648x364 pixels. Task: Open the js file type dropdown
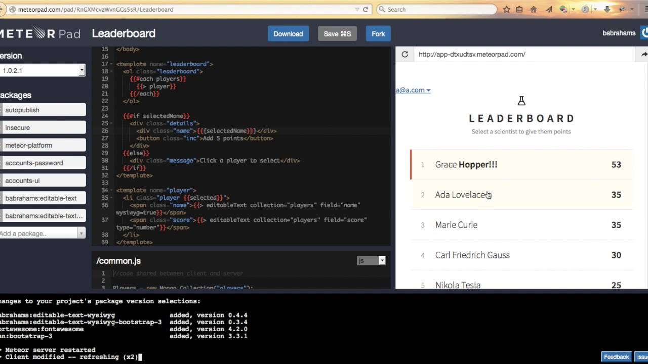pos(371,260)
